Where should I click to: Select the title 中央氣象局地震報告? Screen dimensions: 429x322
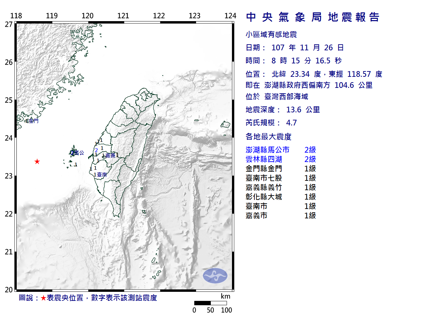[x=312, y=17]
